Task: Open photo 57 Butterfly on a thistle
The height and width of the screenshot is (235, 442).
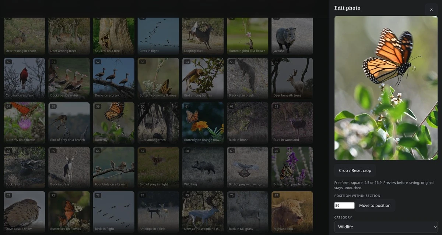Action: [24, 123]
